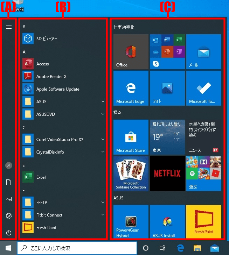Screen dimensions: 229x255
Task: Click the ここに入力して検索 search box
Action: 77,248
